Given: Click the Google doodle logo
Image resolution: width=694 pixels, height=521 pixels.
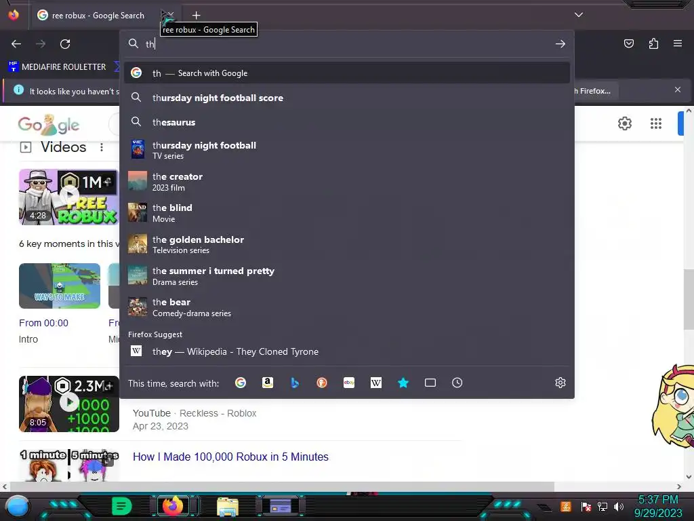Looking at the screenshot, I should pos(49,125).
